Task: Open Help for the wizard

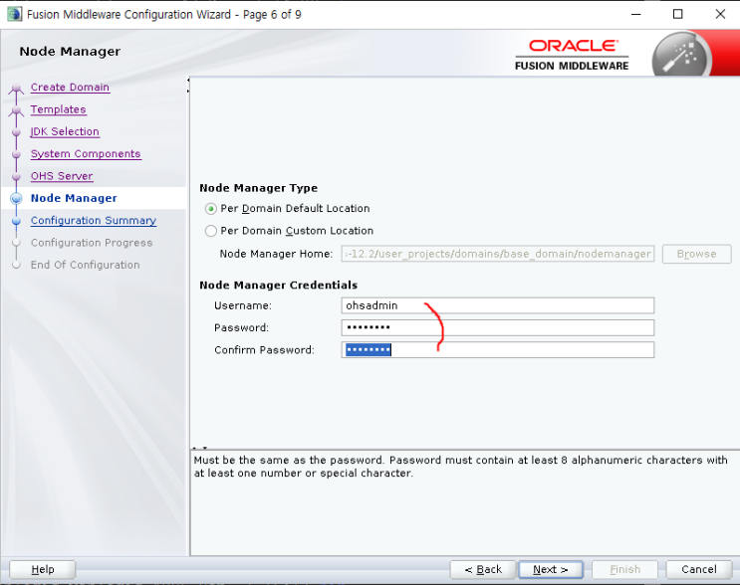Action: [x=43, y=569]
